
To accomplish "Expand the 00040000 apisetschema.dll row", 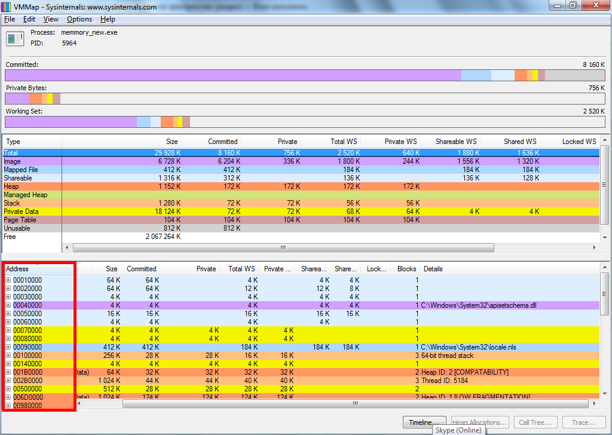I will pyautogui.click(x=8, y=305).
